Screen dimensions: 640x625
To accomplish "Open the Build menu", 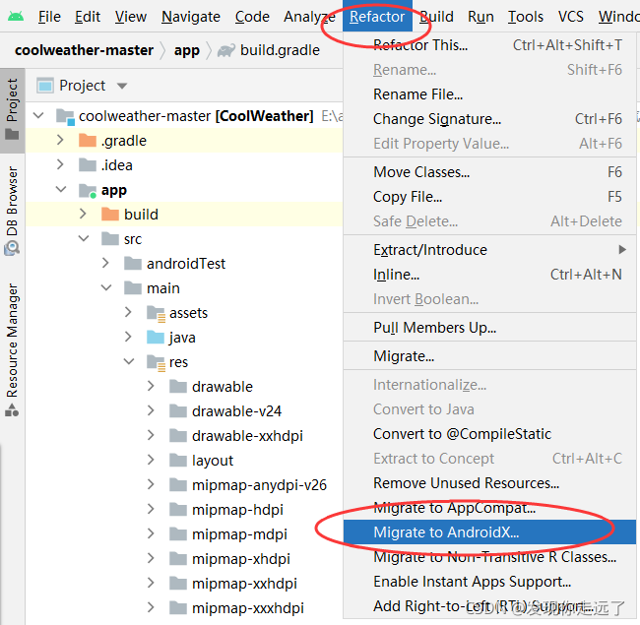I will (x=437, y=17).
